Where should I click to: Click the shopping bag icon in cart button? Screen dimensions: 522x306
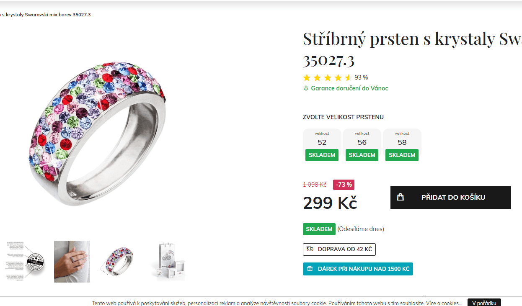(x=401, y=197)
